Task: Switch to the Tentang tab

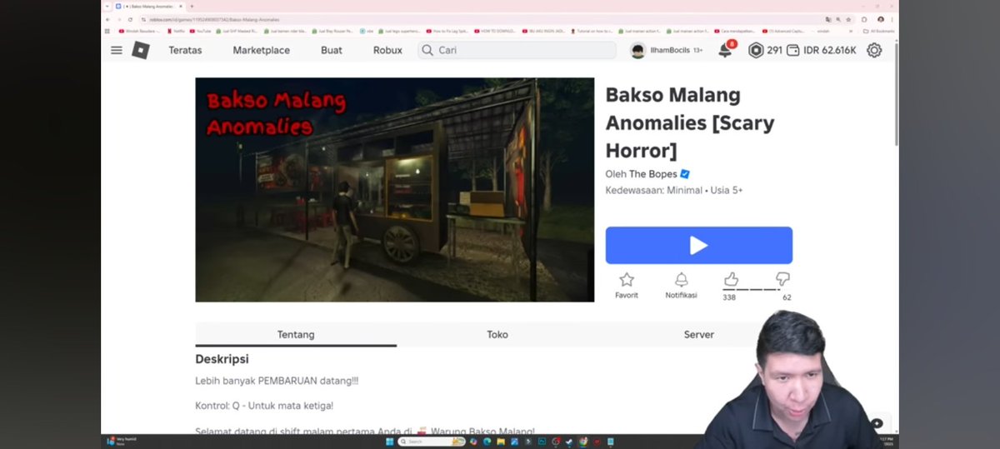Action: (296, 334)
